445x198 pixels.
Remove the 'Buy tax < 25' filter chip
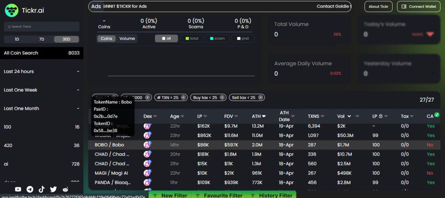coord(222,98)
